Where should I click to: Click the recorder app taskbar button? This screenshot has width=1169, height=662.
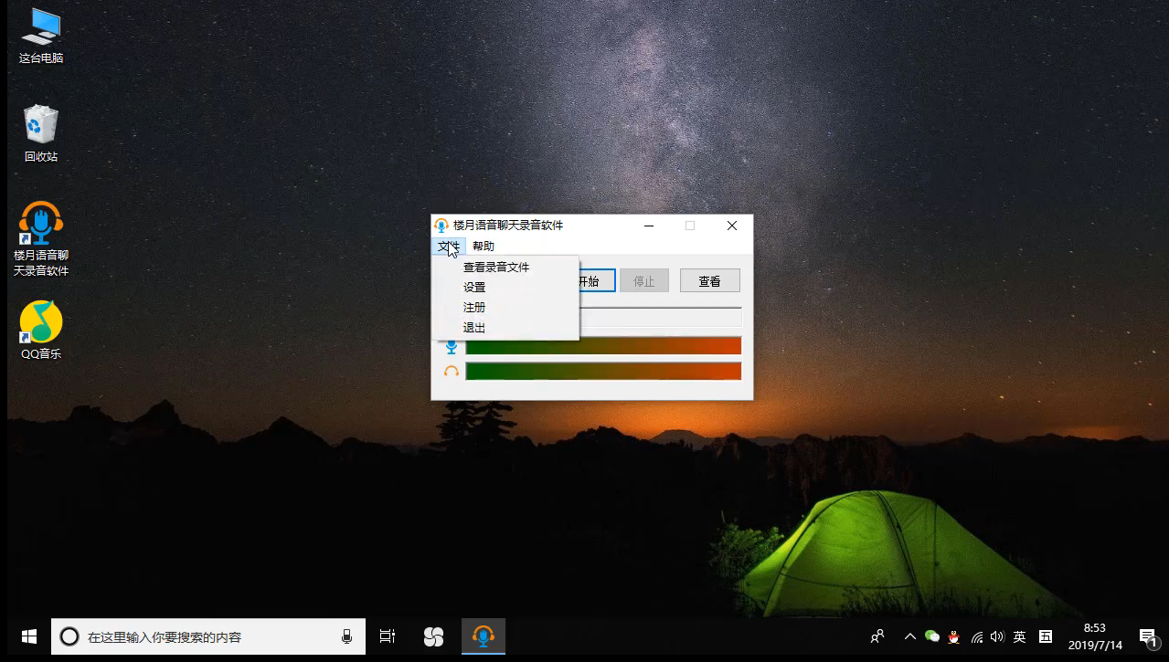(x=483, y=636)
